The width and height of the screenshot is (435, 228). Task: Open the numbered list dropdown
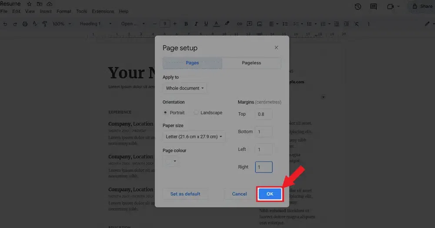point(325,24)
